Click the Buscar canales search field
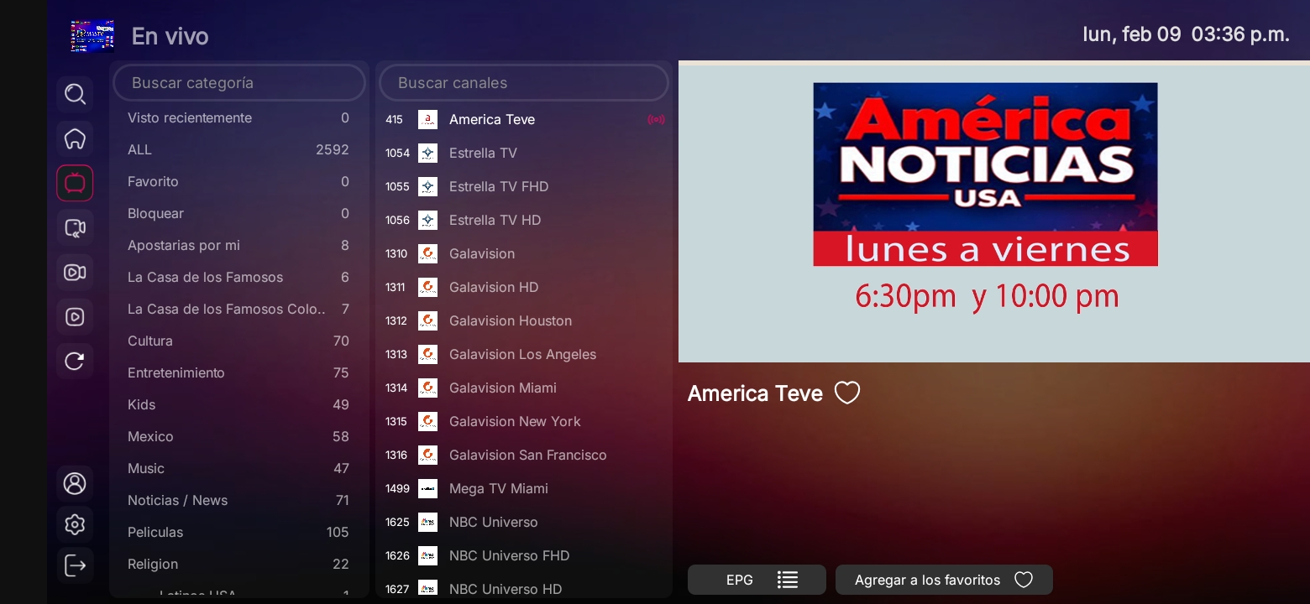Viewport: 1310px width, 604px height. 523,83
